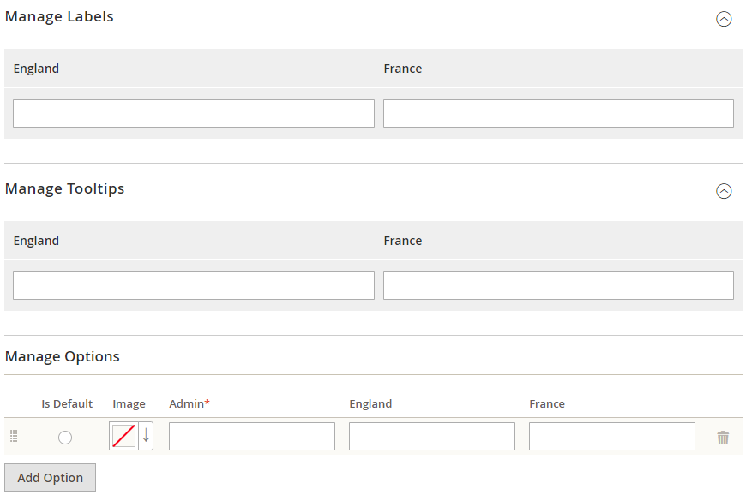Collapse the Manage Tooltips section arrow
Screen dimensions: 746x495
click(724, 191)
